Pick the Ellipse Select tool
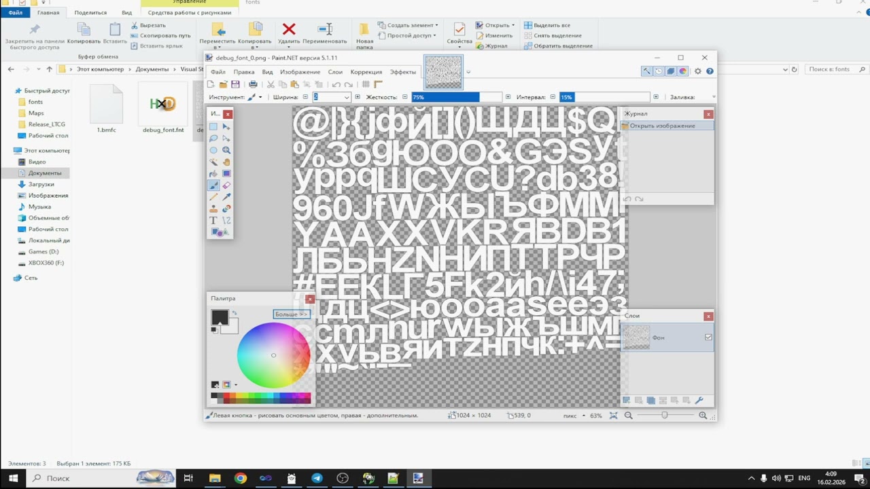This screenshot has height=489, width=870. pos(213,150)
